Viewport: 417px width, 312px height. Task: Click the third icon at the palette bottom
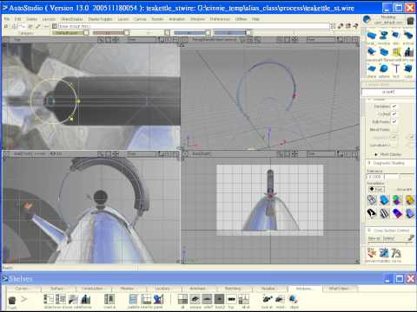[396, 253]
